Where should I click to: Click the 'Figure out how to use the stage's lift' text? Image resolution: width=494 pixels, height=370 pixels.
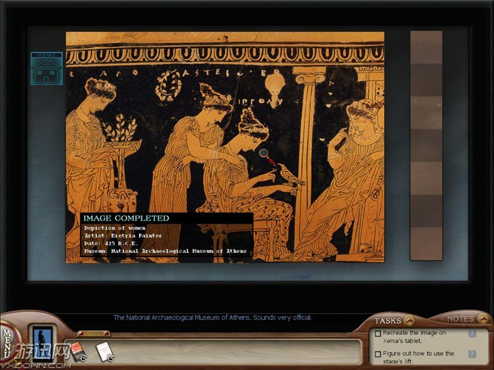418,358
